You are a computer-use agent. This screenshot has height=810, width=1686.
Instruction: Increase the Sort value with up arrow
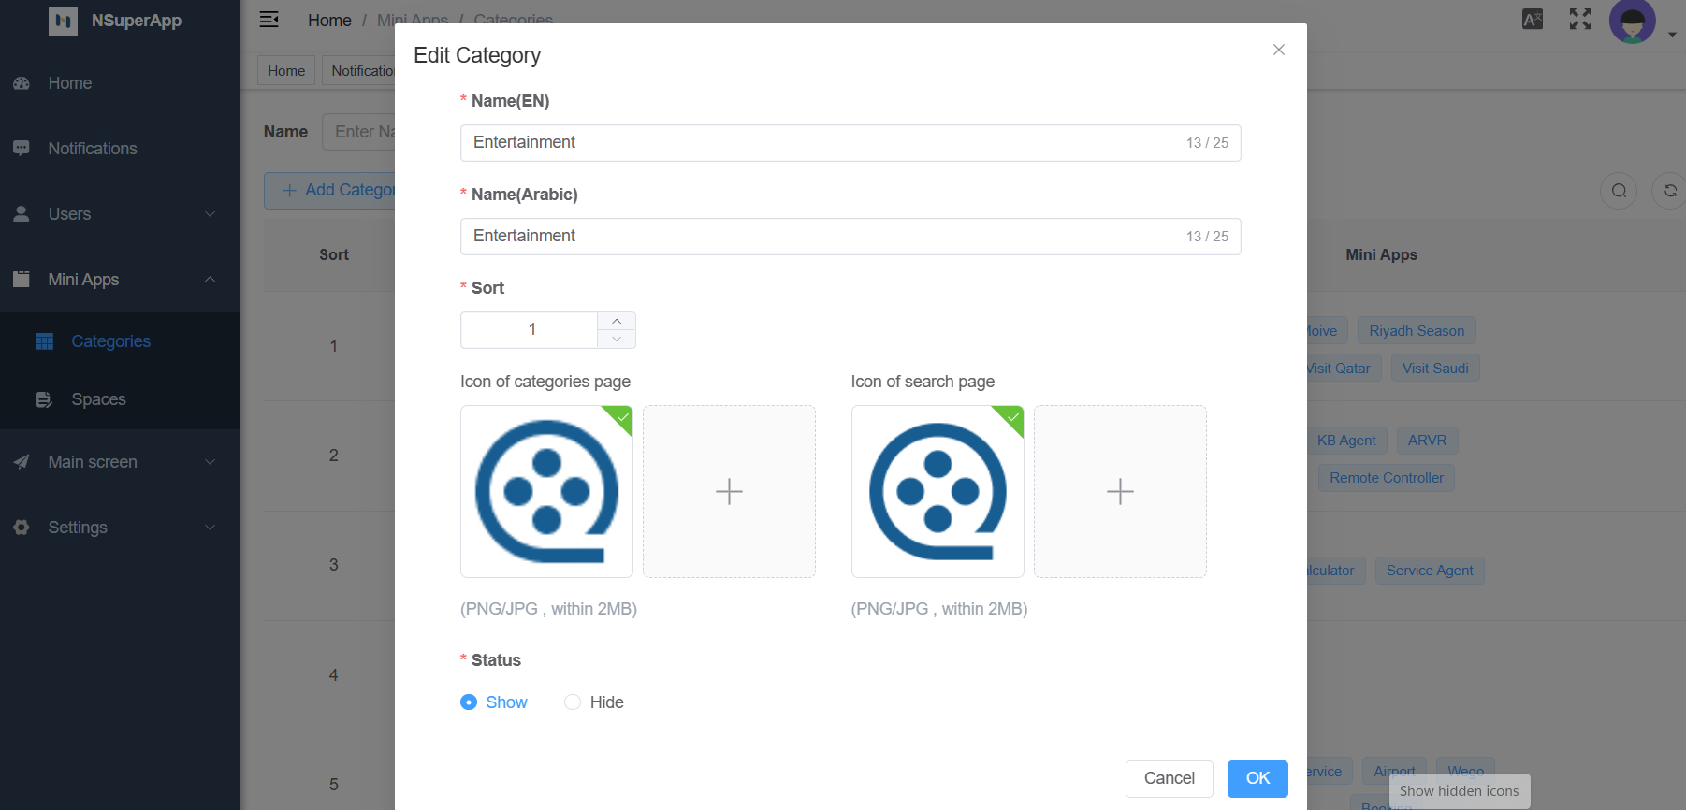click(x=617, y=321)
